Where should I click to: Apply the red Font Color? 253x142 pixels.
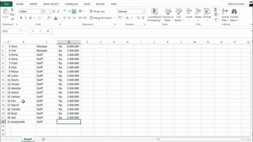click(x=56, y=18)
